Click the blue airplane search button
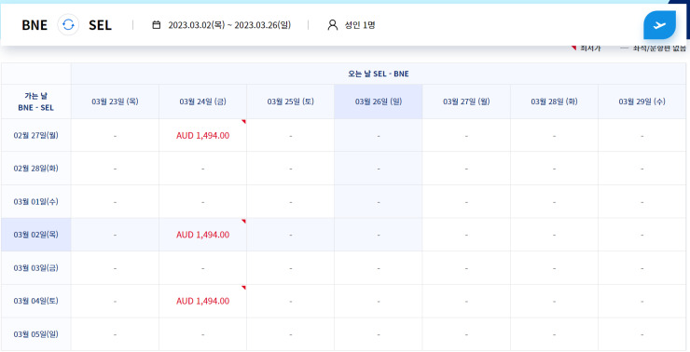Viewport: 690px width, 352px height. [x=659, y=25]
